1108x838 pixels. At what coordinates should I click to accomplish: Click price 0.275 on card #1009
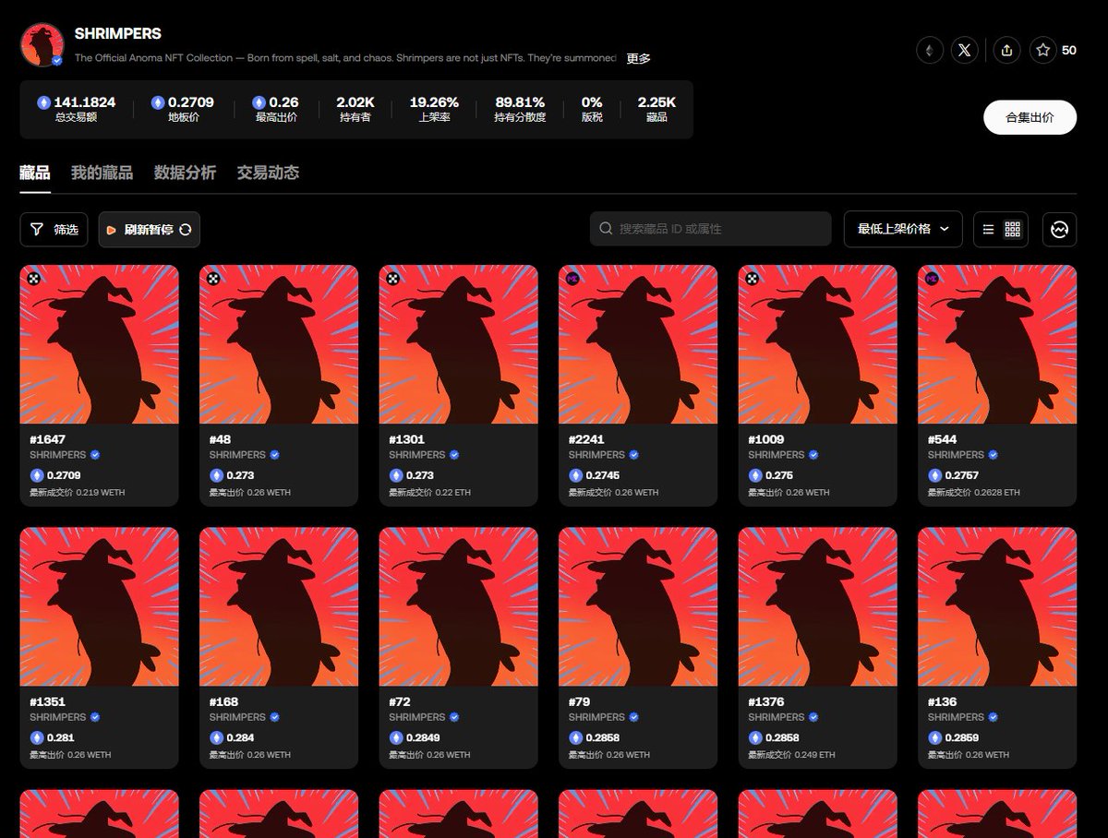(779, 475)
